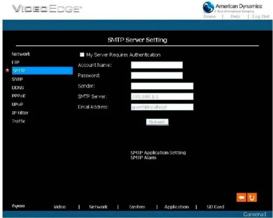Screen dimensions: 273x218
Task: Open the DDNS settings page
Action: pyautogui.click(x=18, y=87)
